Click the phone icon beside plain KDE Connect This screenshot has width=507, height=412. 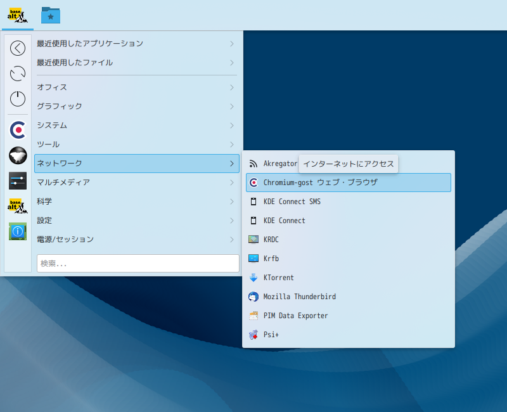pyautogui.click(x=253, y=221)
